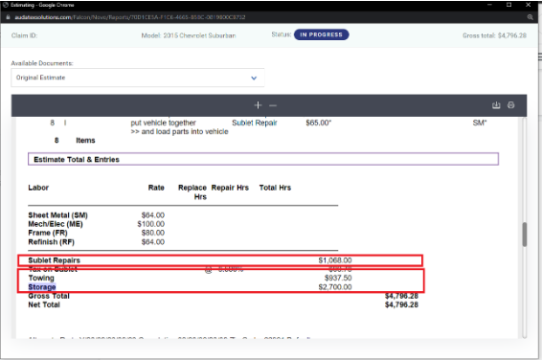Click the site security lock icon

[x=8, y=17]
